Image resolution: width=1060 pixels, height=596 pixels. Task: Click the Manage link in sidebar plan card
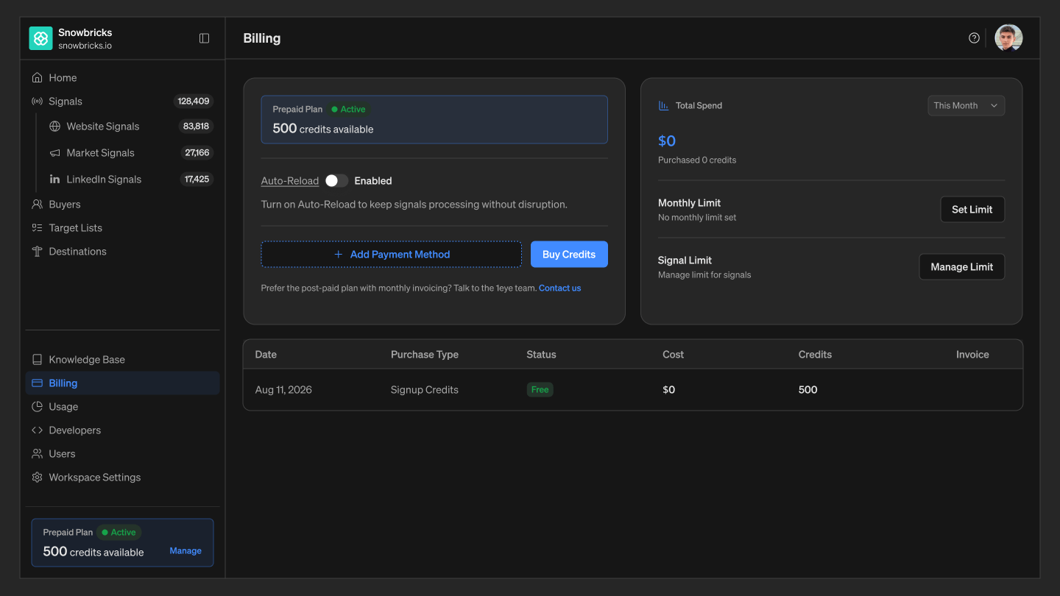[185, 551]
